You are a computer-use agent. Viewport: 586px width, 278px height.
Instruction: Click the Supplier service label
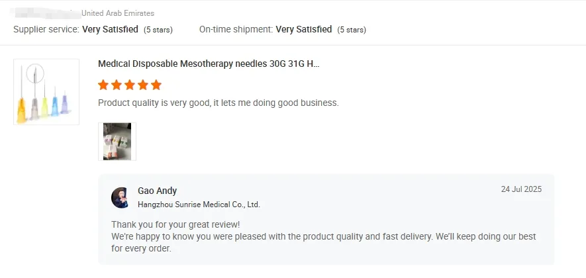46,29
